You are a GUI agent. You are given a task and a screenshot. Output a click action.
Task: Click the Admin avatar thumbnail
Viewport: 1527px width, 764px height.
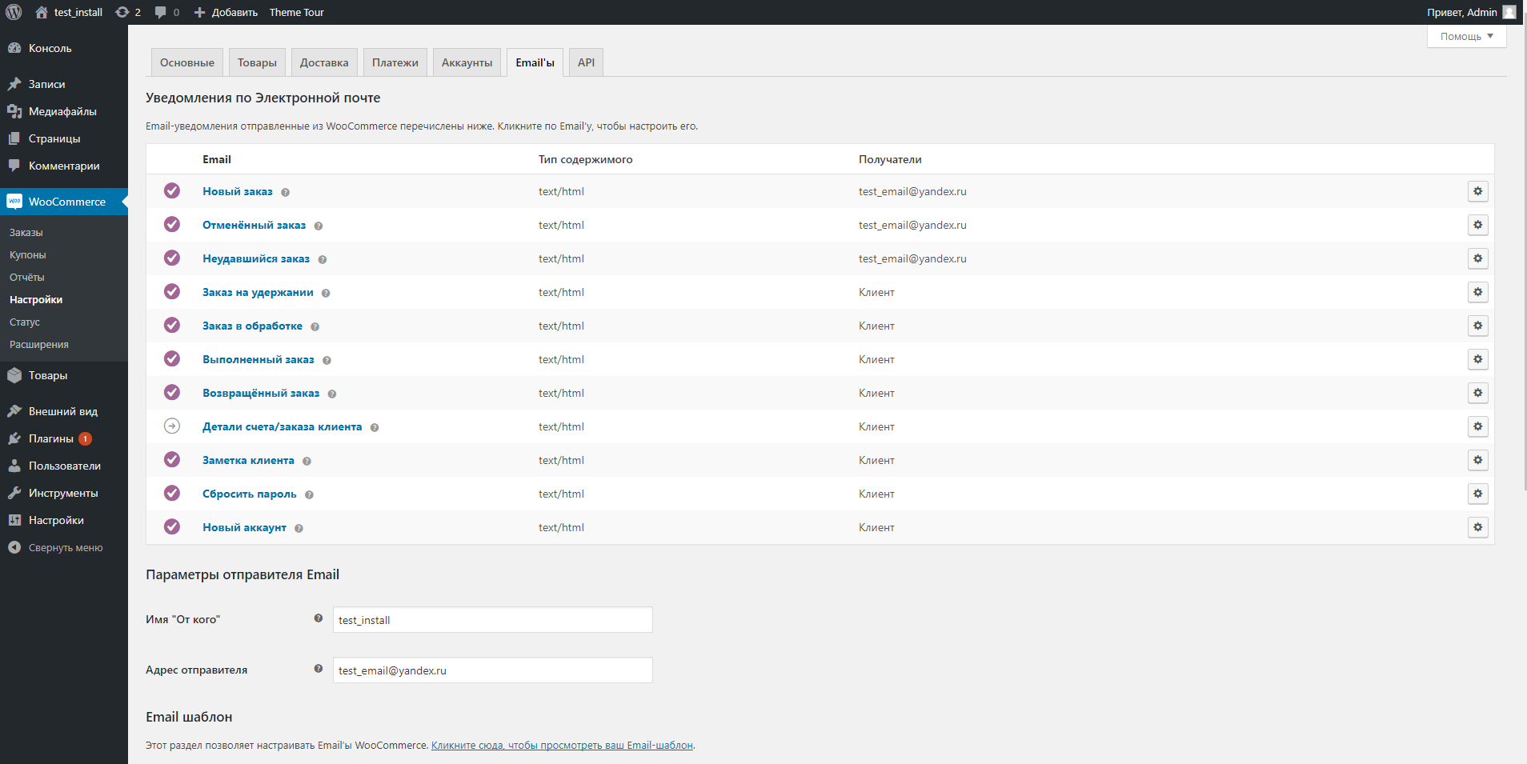pos(1509,12)
